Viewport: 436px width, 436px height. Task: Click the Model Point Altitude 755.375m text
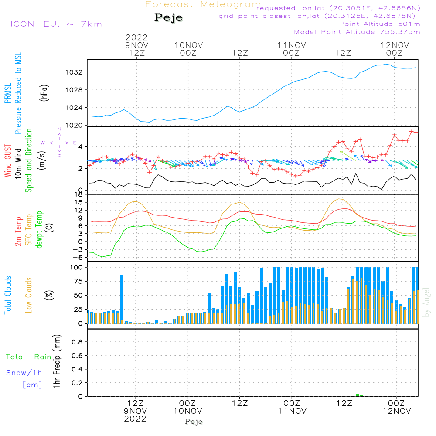tap(357, 32)
